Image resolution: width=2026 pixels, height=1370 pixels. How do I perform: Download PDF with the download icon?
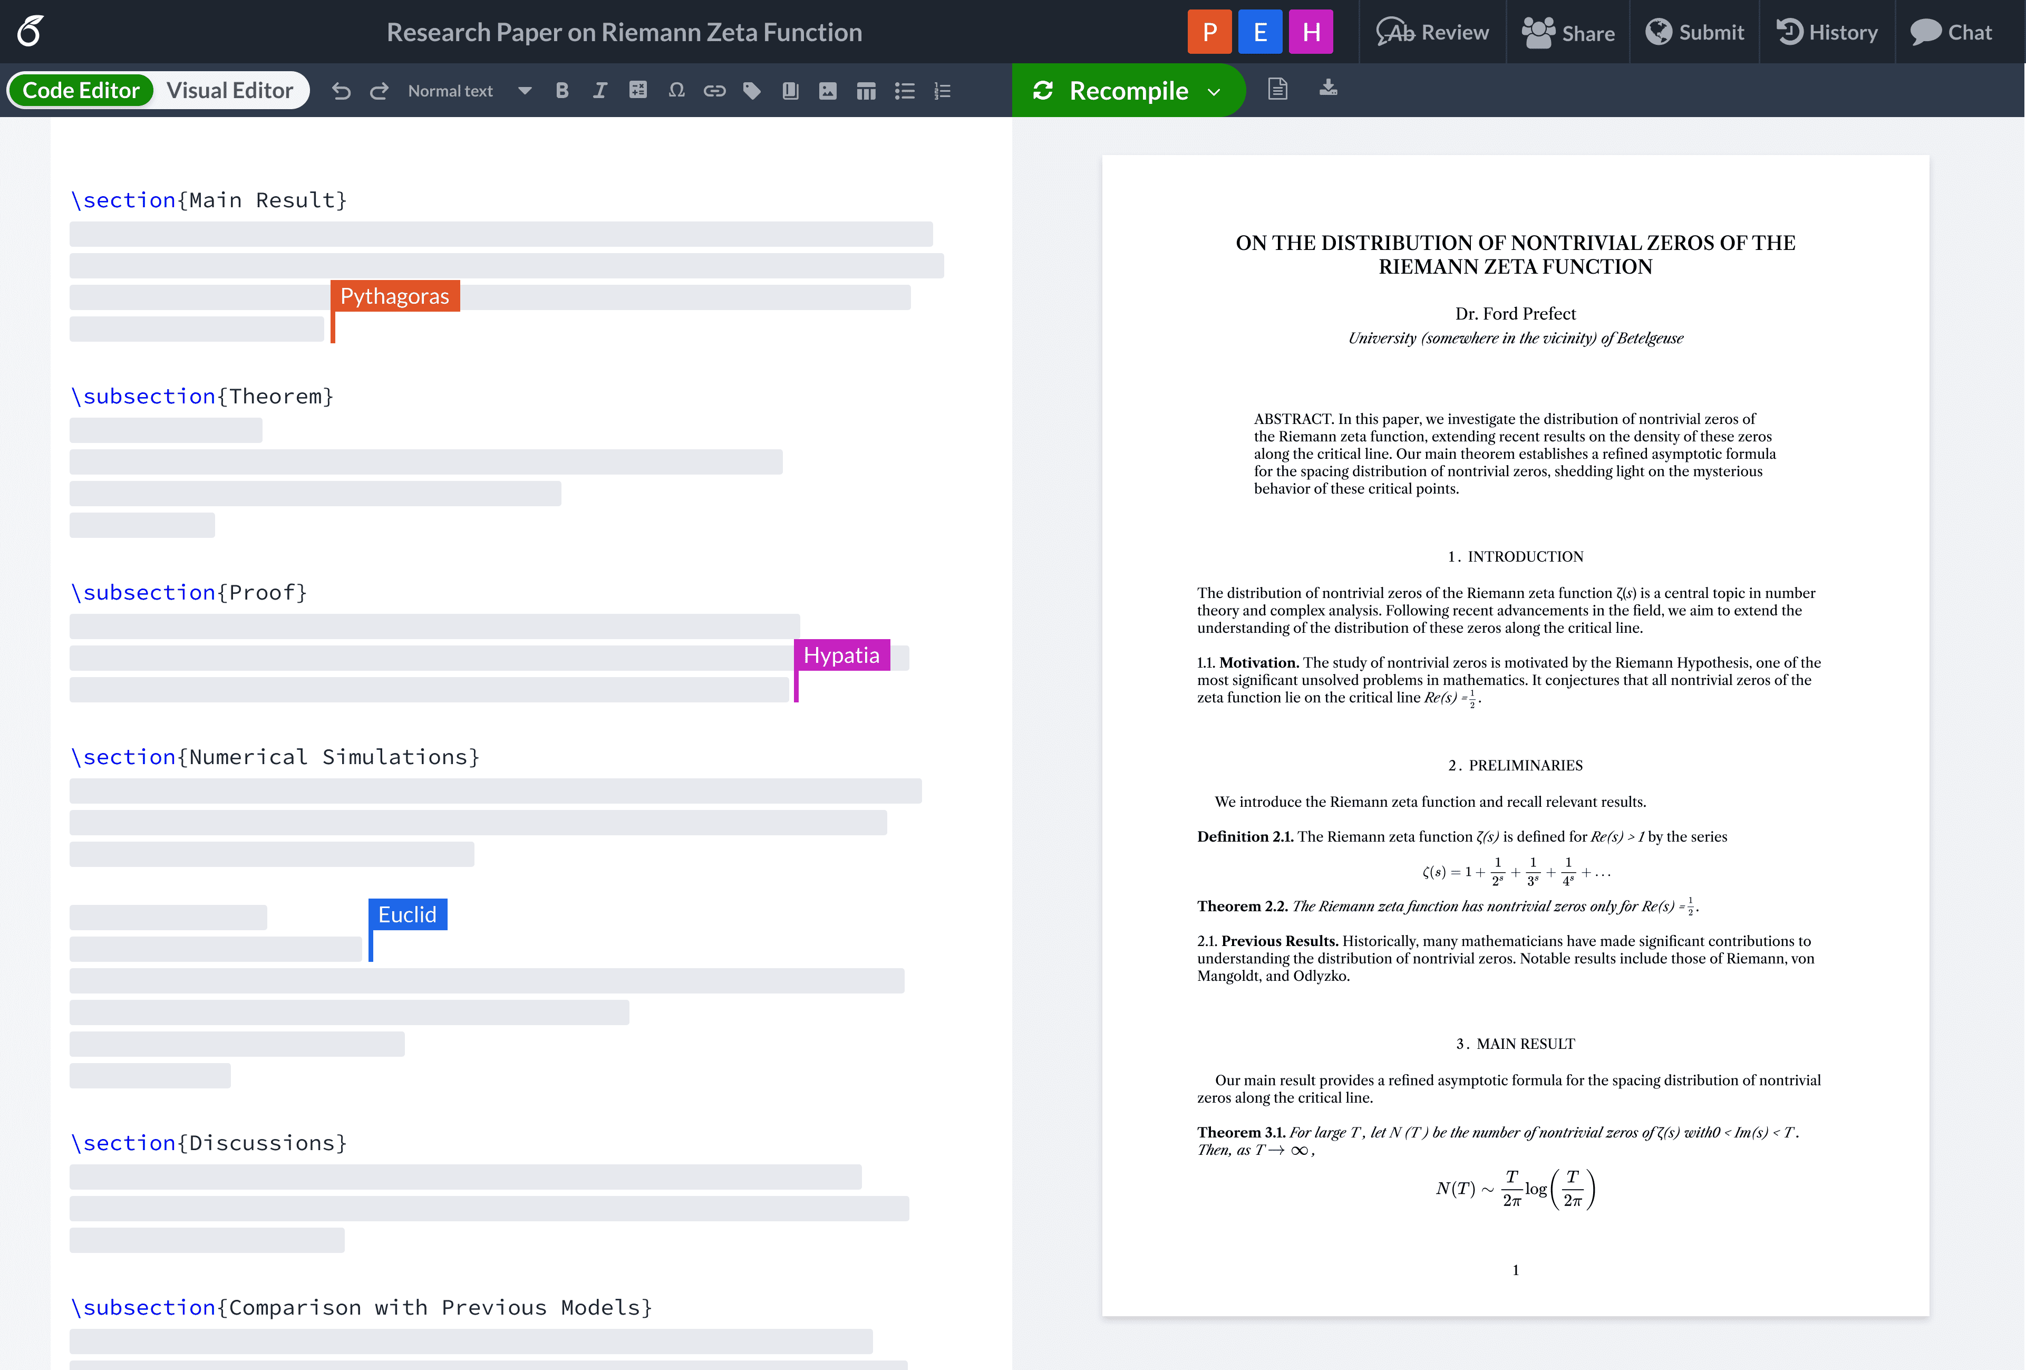point(1327,88)
